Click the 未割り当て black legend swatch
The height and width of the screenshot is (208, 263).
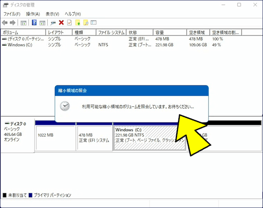(5, 195)
